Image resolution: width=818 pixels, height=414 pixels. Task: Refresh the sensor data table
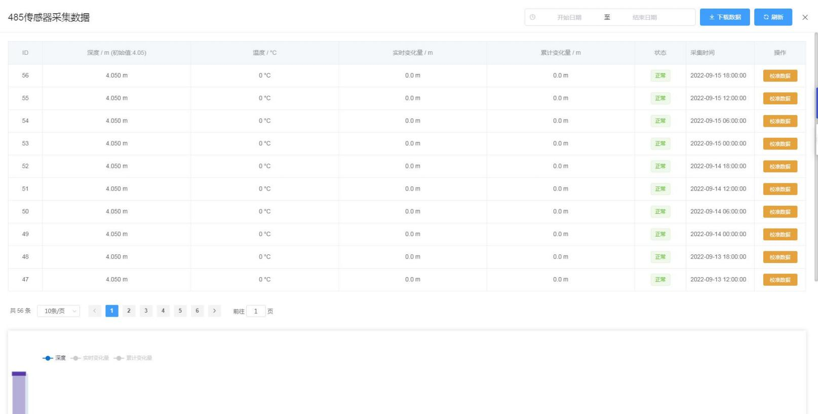[x=773, y=17]
